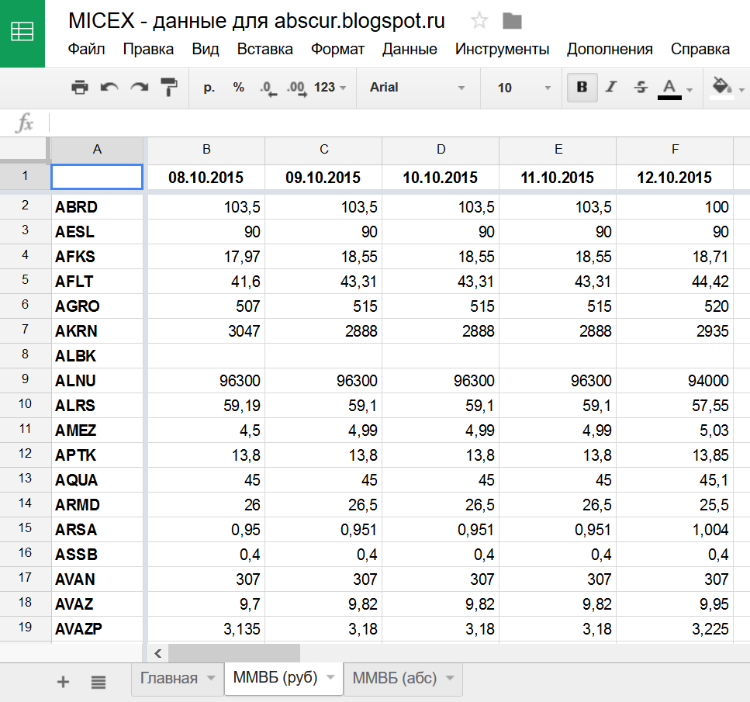Open the 123 number formats dropdown
This screenshot has width=750, height=702.
point(330,87)
